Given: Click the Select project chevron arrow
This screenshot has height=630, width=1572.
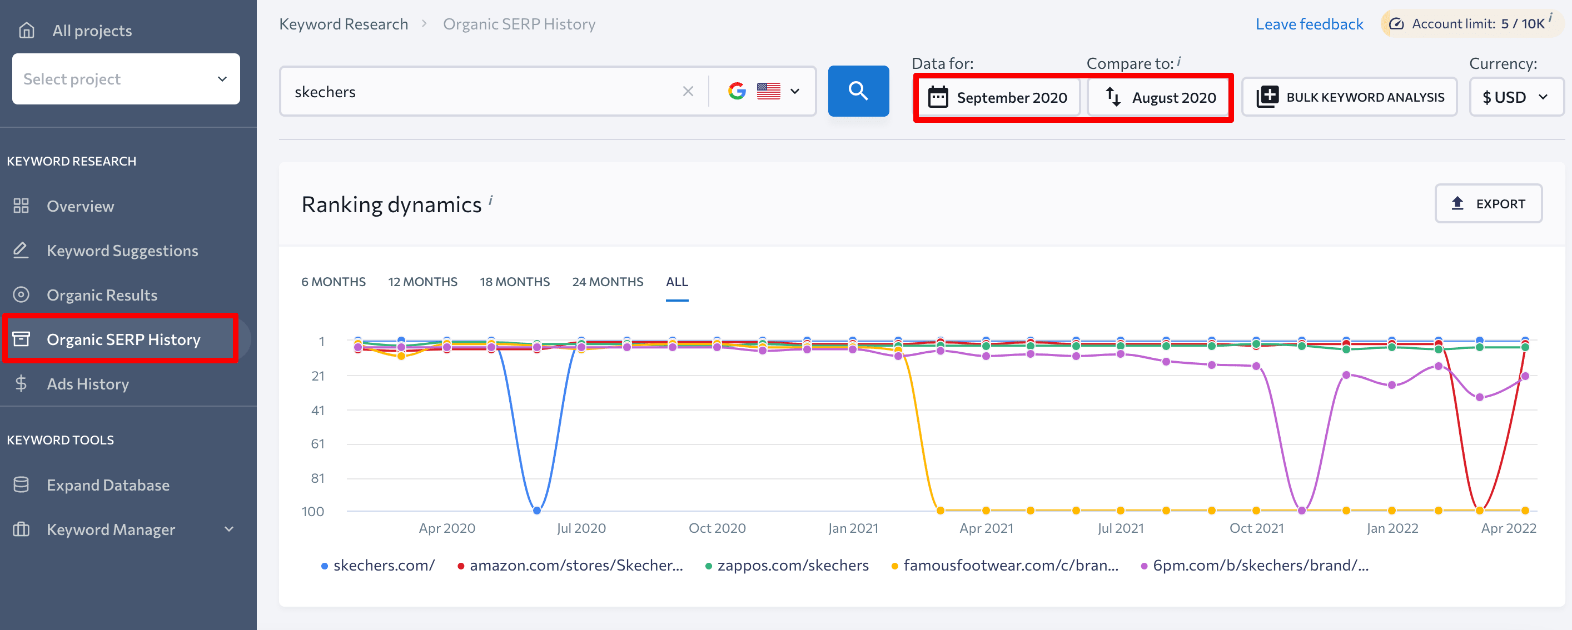Looking at the screenshot, I should pos(222,79).
